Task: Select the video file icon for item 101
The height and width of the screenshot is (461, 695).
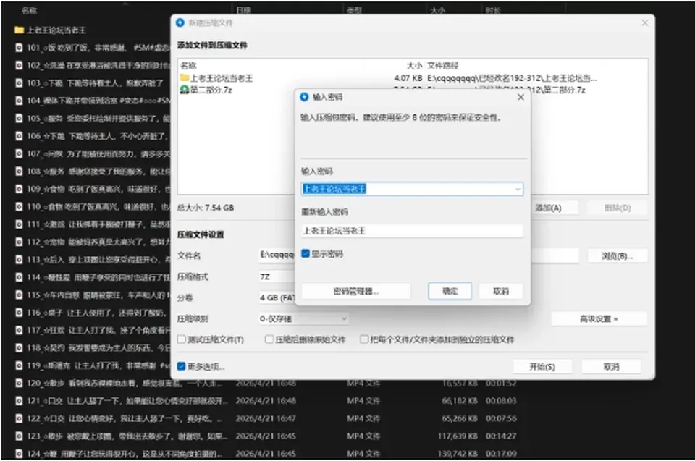Action: click(x=19, y=48)
